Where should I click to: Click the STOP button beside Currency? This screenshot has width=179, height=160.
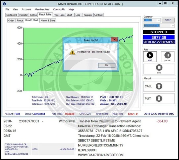[168, 20]
